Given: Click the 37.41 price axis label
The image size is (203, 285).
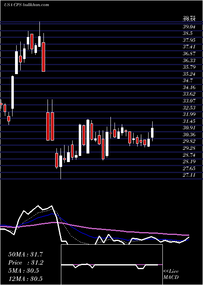Looking at the screenshot, I should (x=189, y=47).
